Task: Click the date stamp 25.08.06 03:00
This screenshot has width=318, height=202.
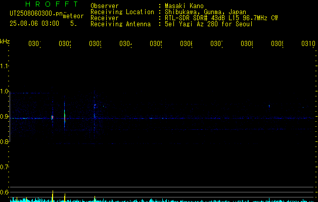Action: pyautogui.click(x=34, y=23)
